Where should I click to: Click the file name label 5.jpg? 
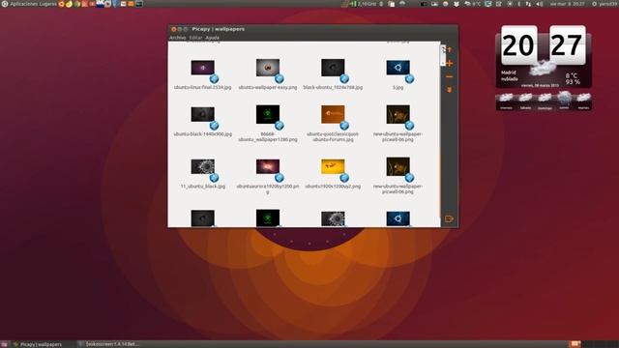398,87
